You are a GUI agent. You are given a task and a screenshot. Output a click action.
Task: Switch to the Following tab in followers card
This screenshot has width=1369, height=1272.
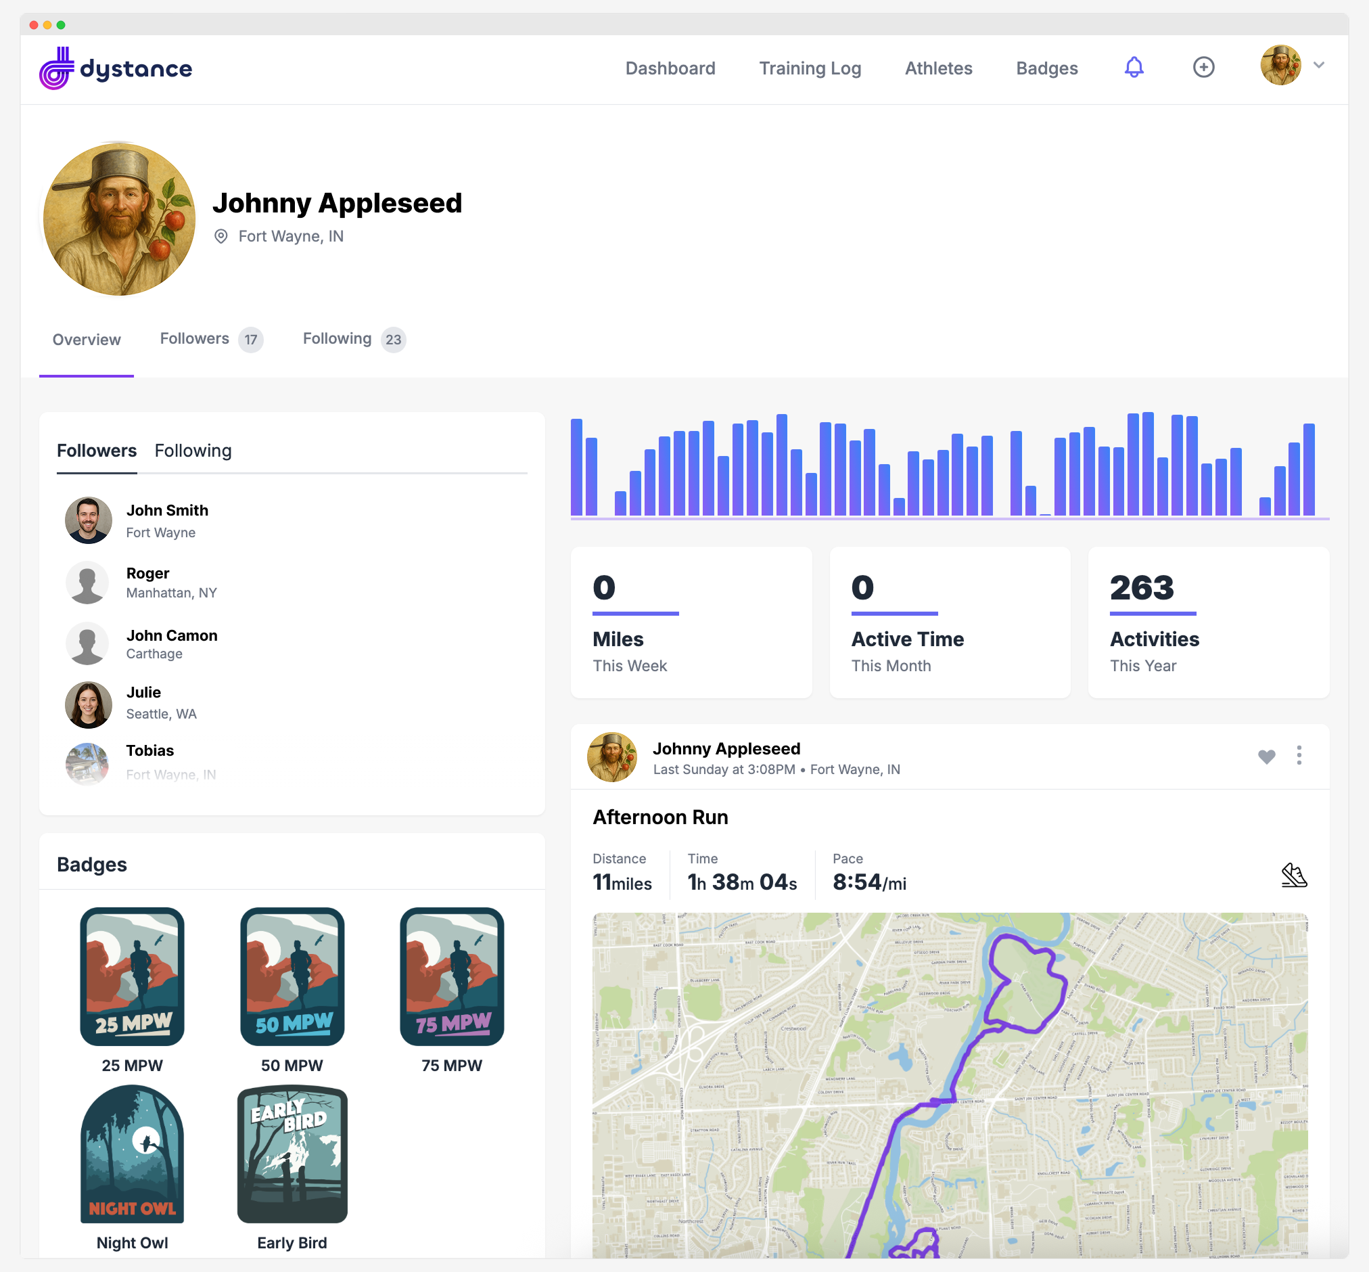coord(193,451)
